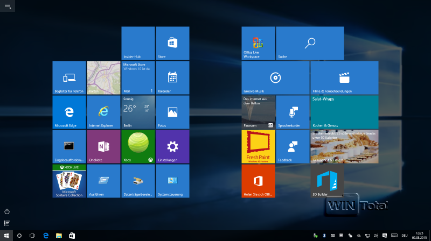The width and height of the screenshot is (431, 241).
Task: Open the Microsoft Solitaire Collection tile
Action: point(69,181)
